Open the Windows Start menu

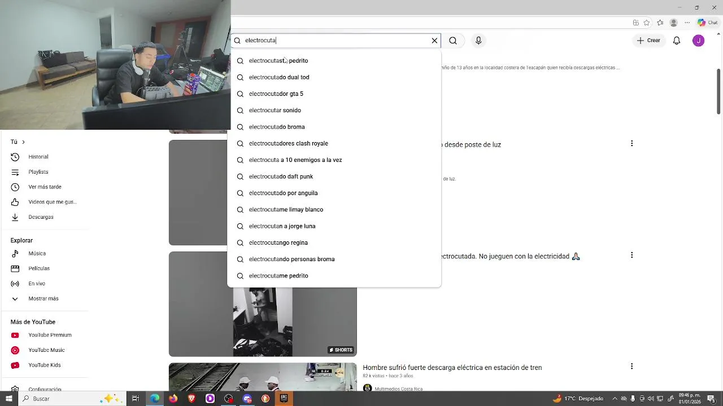click(9, 399)
